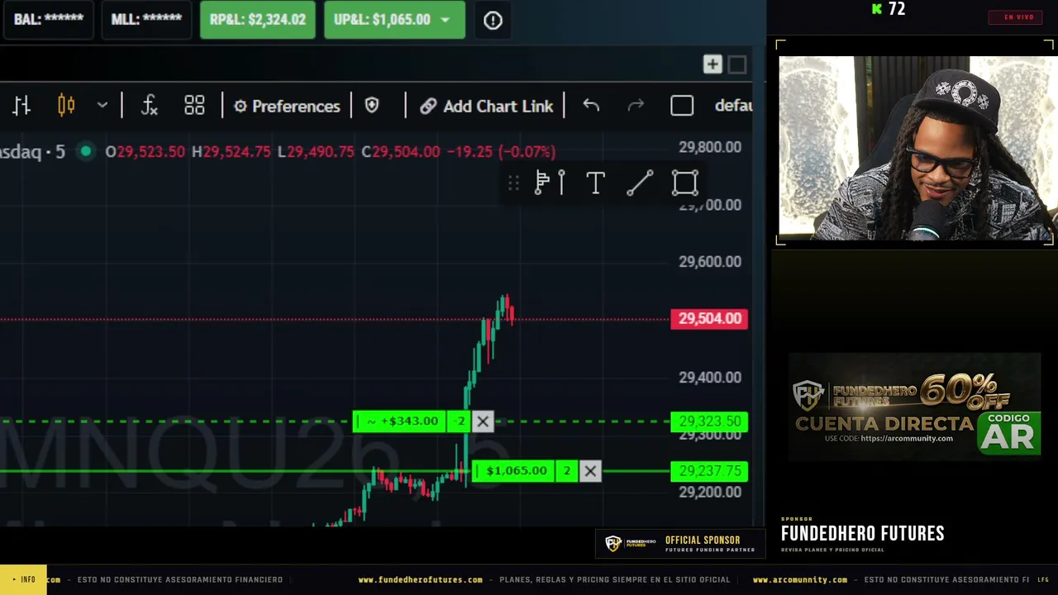The image size is (1058, 595).
Task: Click the hidden MLL value box
Action: click(x=146, y=20)
